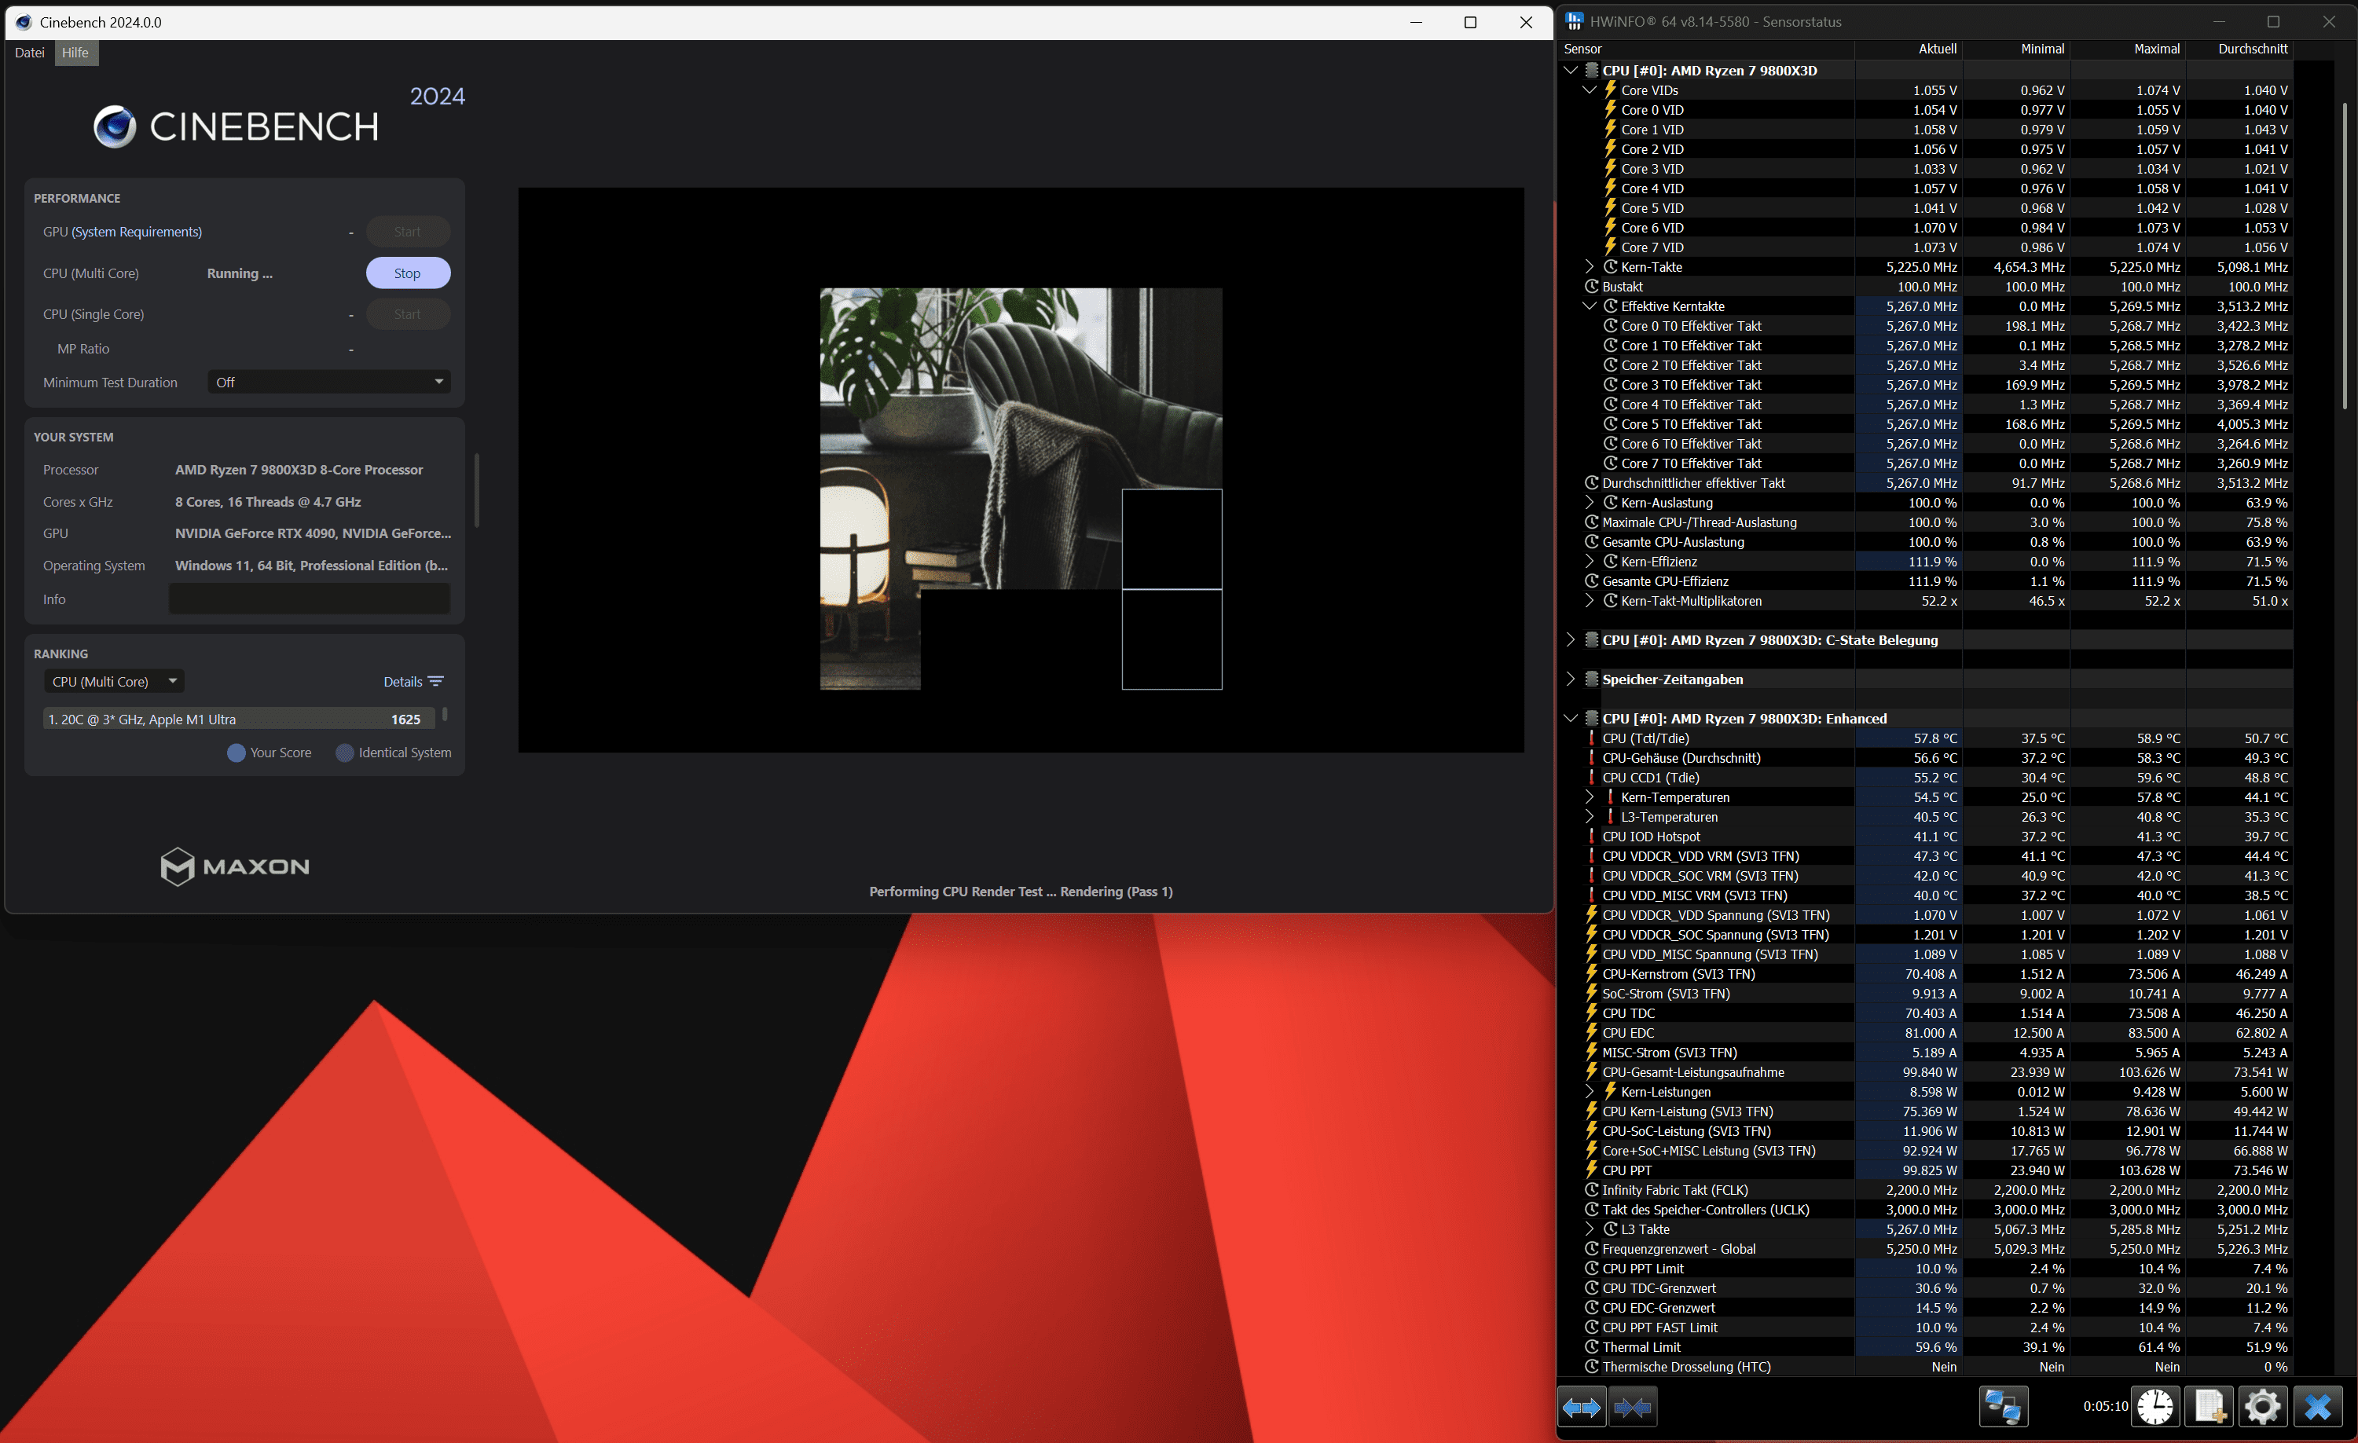Image resolution: width=2358 pixels, height=1443 pixels.
Task: Select the CPU PPT FAST Limit row
Action: pos(1925,1328)
